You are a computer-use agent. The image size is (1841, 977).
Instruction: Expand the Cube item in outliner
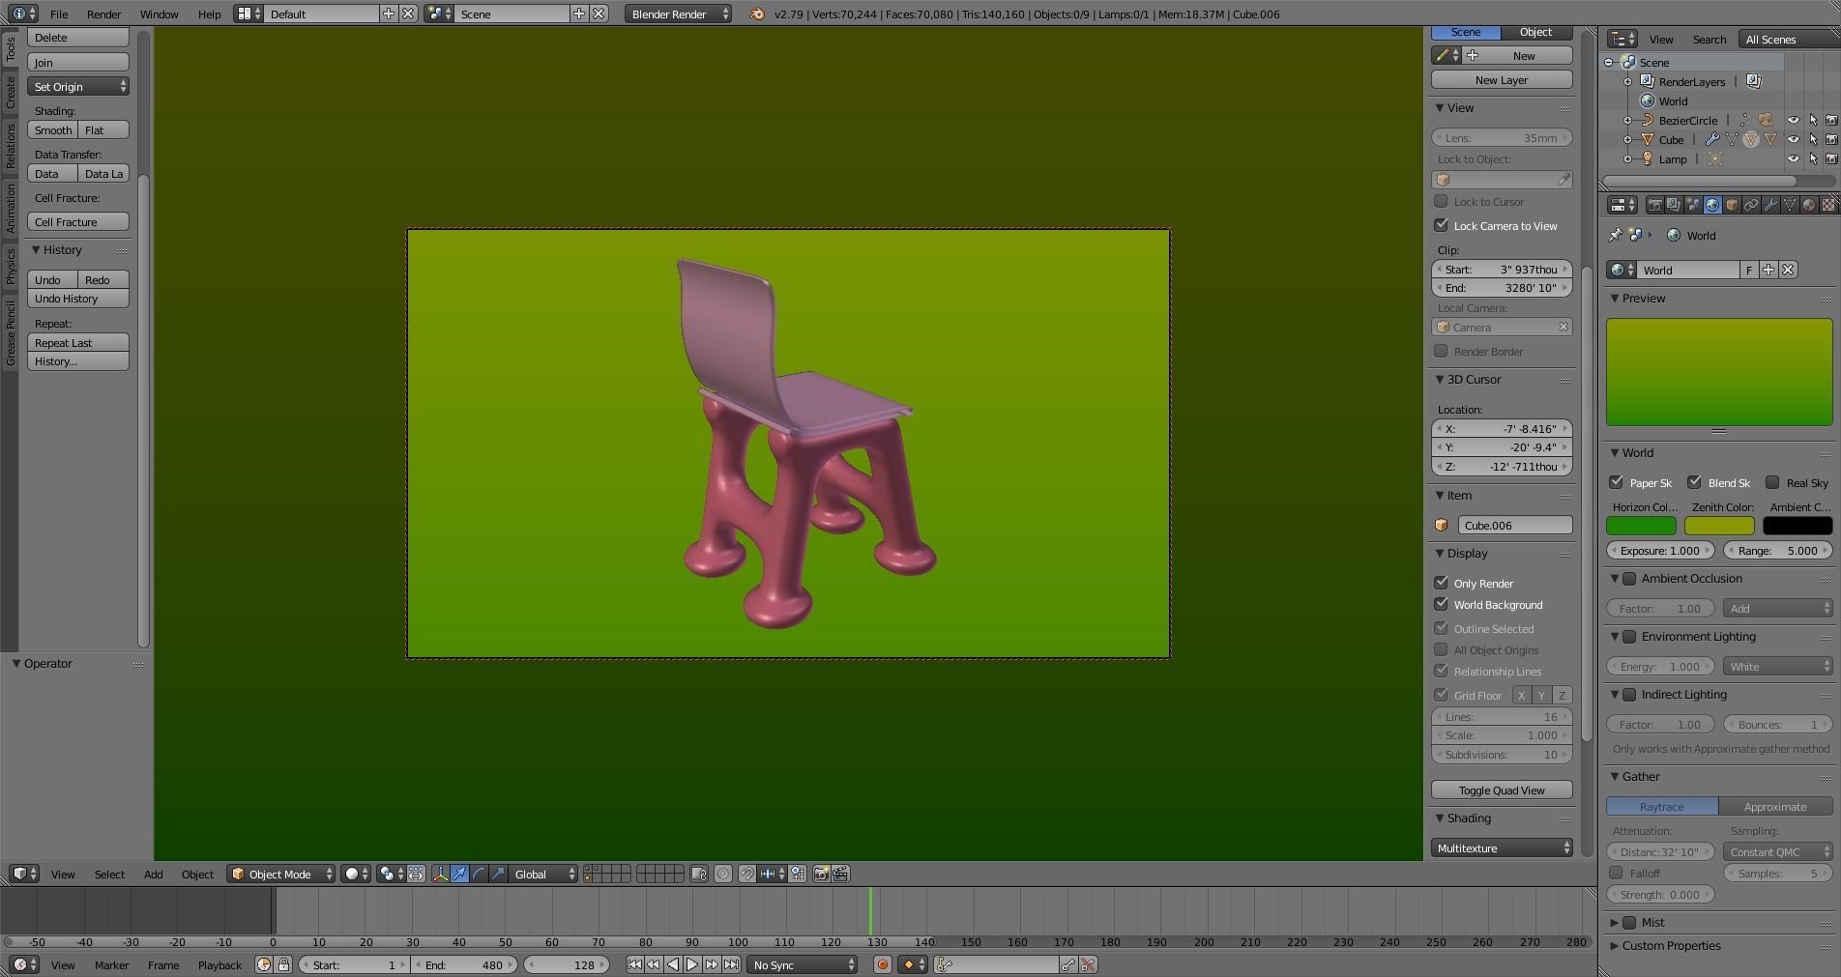tap(1627, 139)
